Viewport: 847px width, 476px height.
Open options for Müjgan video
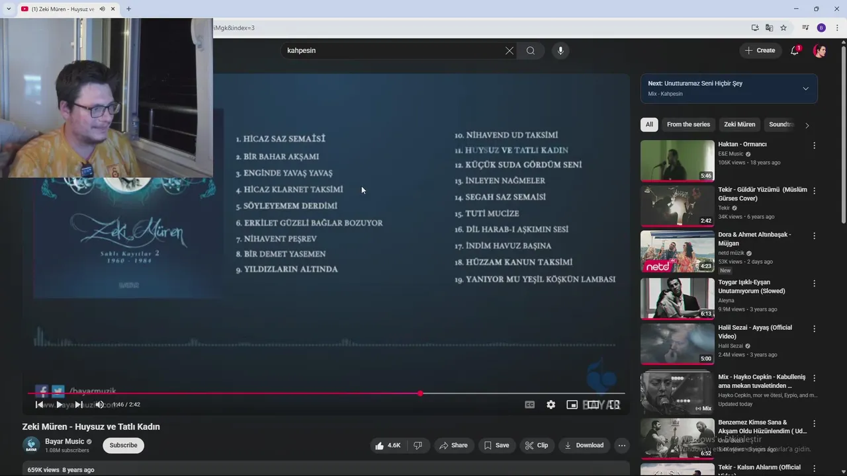pos(815,235)
